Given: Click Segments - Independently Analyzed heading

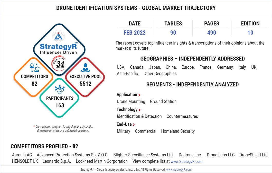Looking at the screenshot, I should point(193,85).
